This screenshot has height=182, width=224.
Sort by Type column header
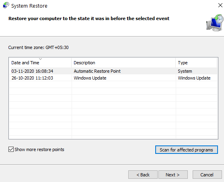[x=196, y=63]
